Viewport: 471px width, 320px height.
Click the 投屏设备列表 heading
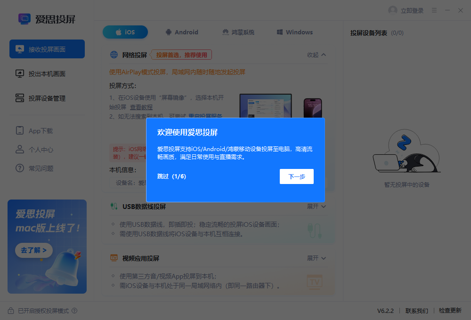pos(369,33)
